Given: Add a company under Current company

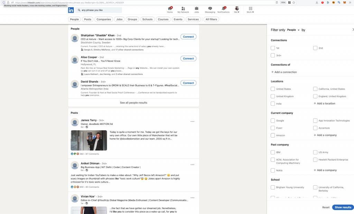Looking at the screenshot, I should click(325, 135).
